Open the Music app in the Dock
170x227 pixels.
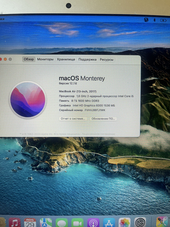15,223
